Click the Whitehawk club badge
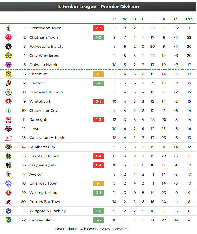Viewport: 197px width, 234px height. 8,101
